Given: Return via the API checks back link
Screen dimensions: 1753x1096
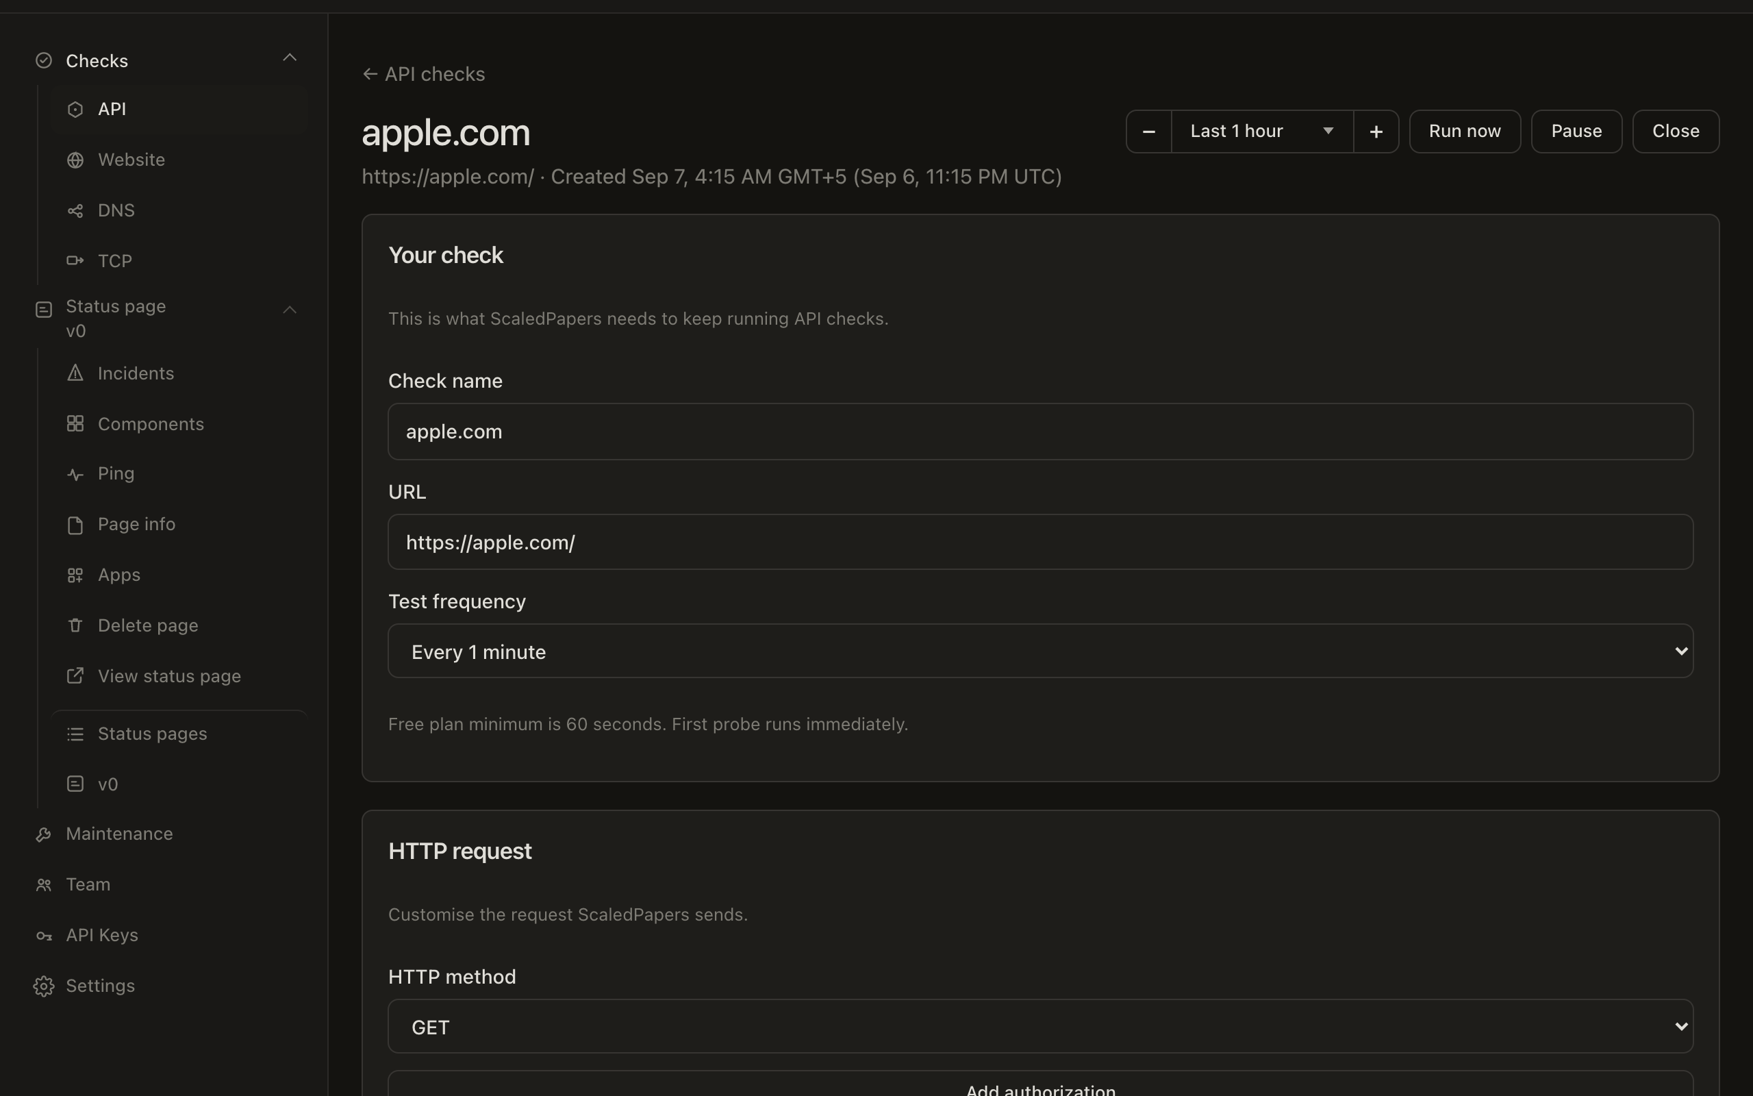Looking at the screenshot, I should tap(424, 75).
